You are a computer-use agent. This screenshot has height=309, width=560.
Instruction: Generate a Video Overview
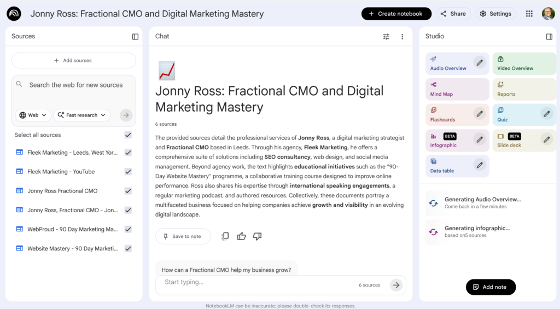pos(523,63)
